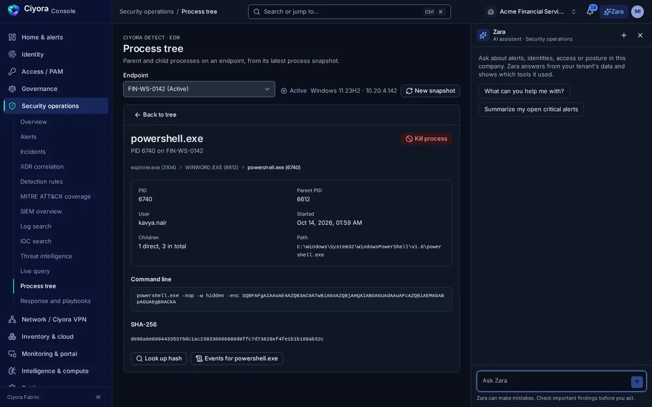The height and width of the screenshot is (407, 652).
Task: Open Live query page
Action: [x=35, y=271]
